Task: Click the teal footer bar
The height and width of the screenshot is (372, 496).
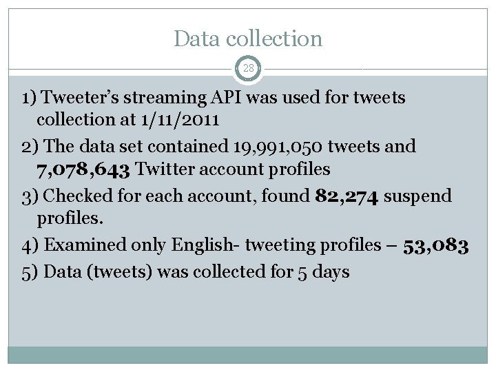Action: (x=248, y=355)
